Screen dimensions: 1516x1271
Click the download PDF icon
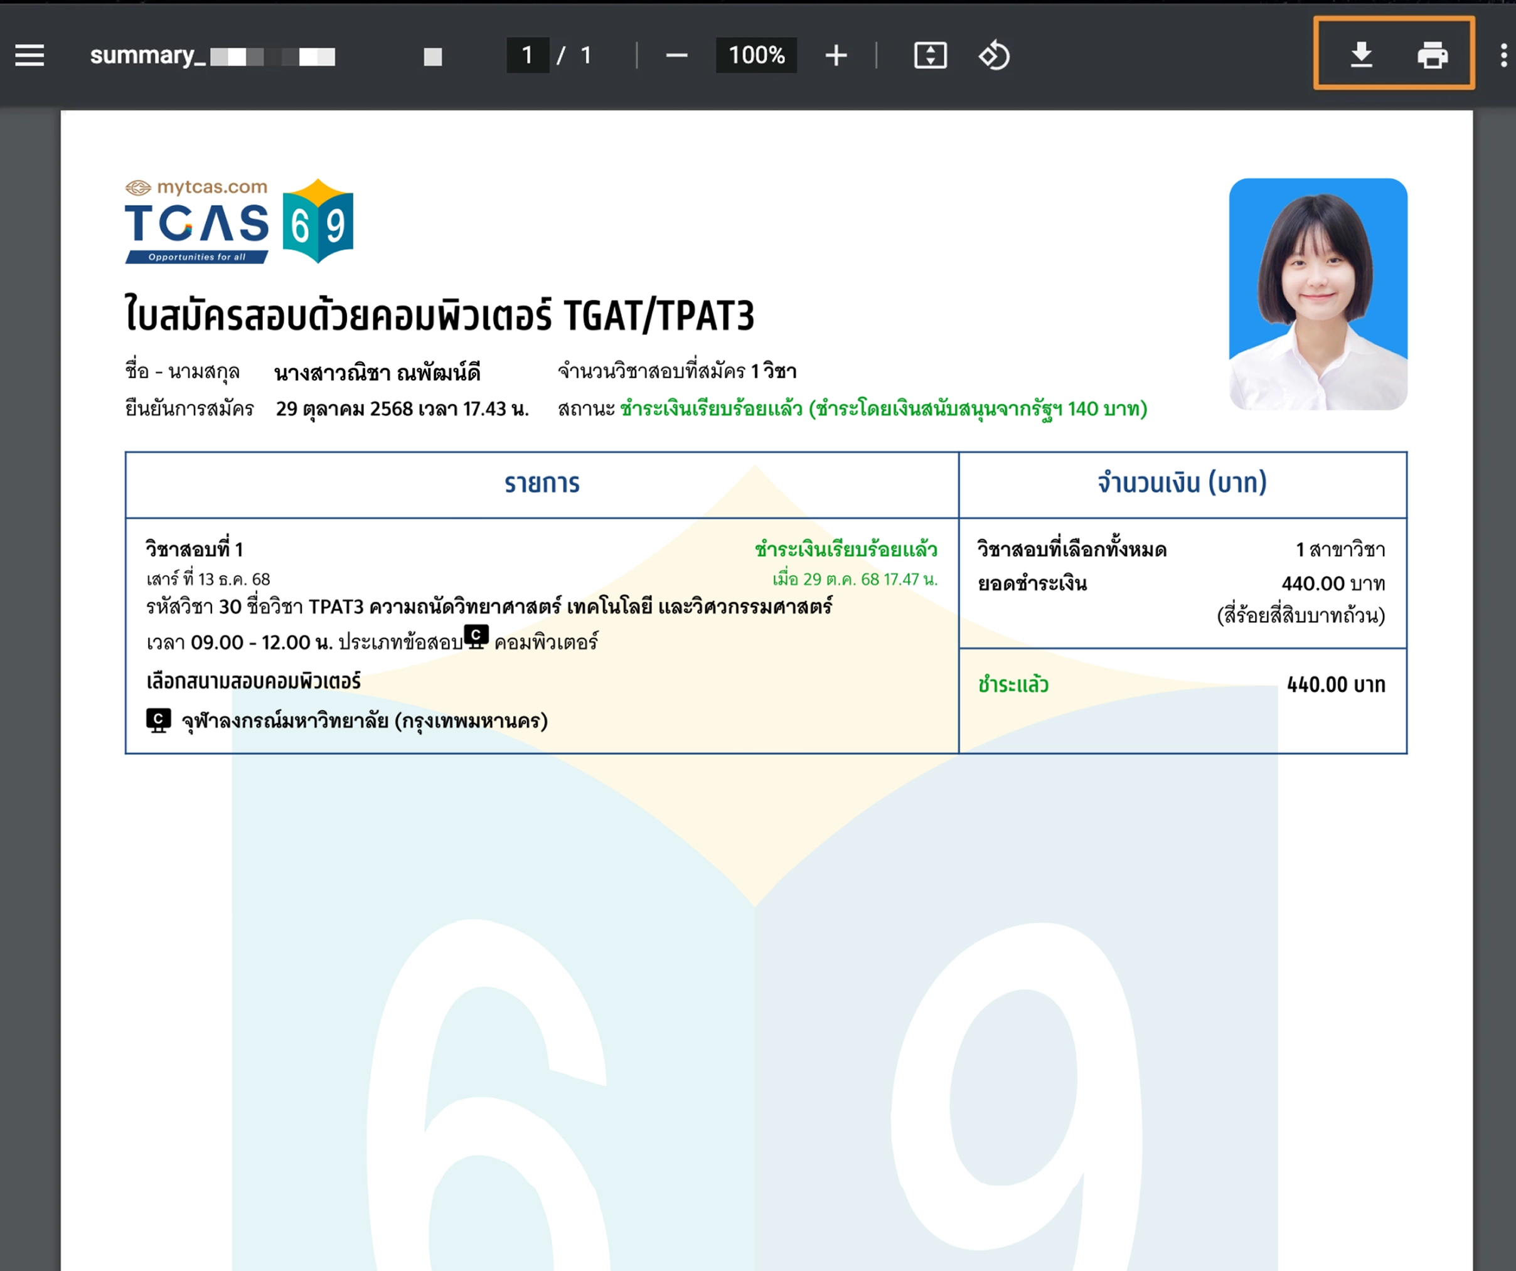[x=1361, y=55]
